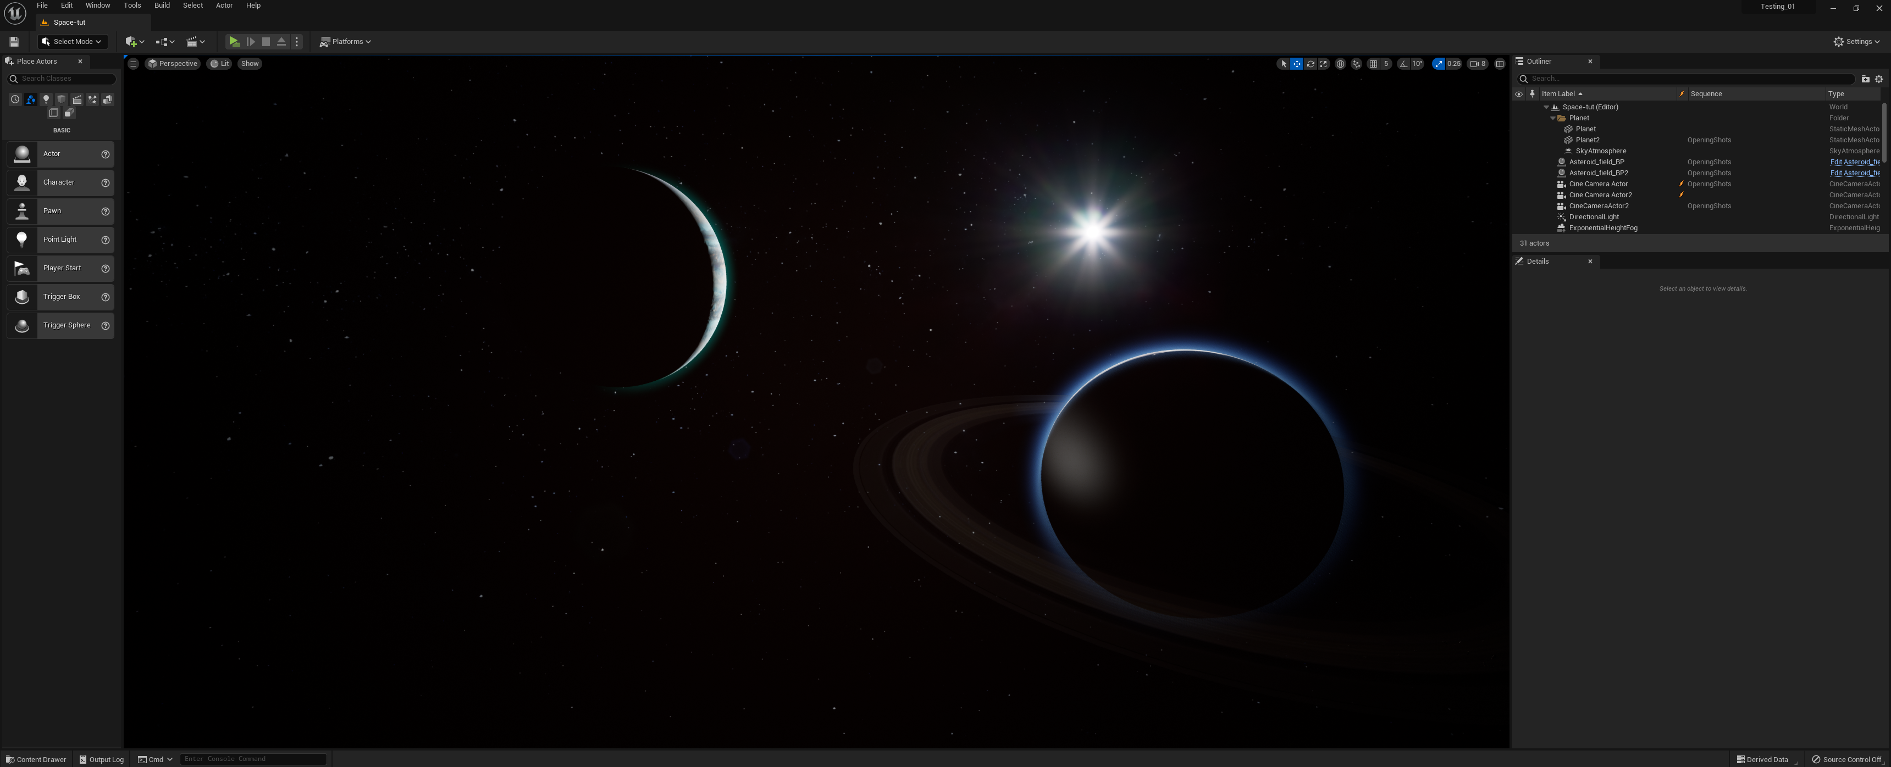
Task: Save the current level with the floppy icon
Action: click(14, 42)
